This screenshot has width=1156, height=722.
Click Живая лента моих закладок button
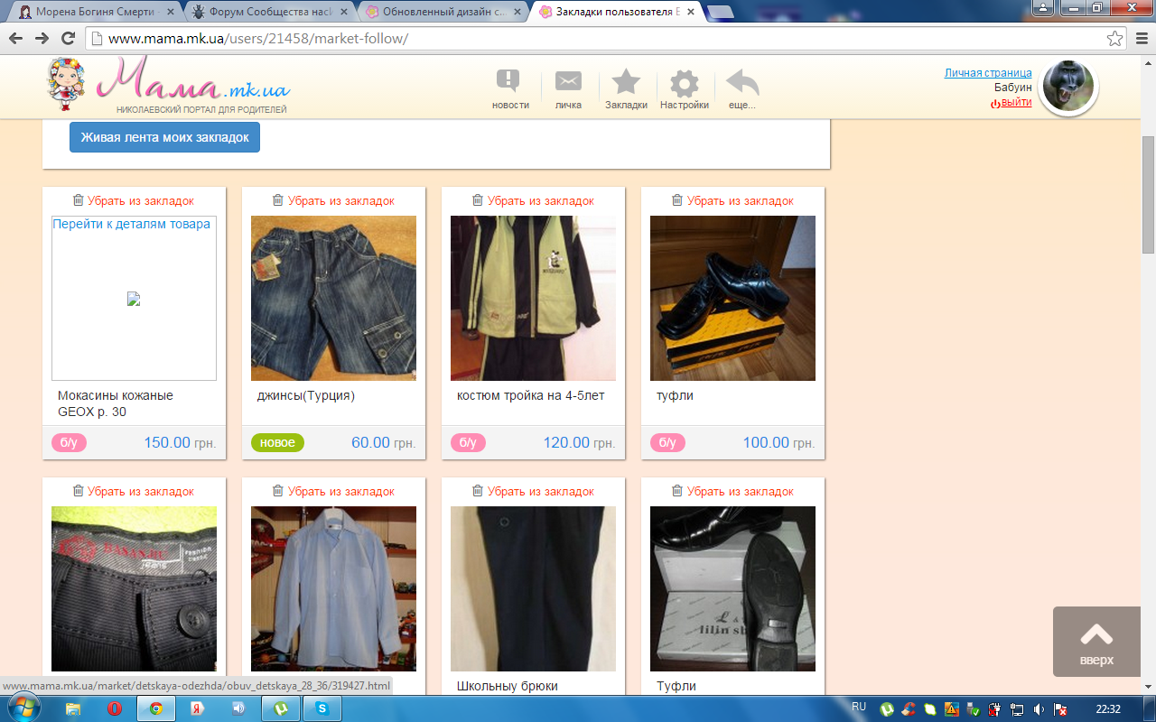(164, 137)
